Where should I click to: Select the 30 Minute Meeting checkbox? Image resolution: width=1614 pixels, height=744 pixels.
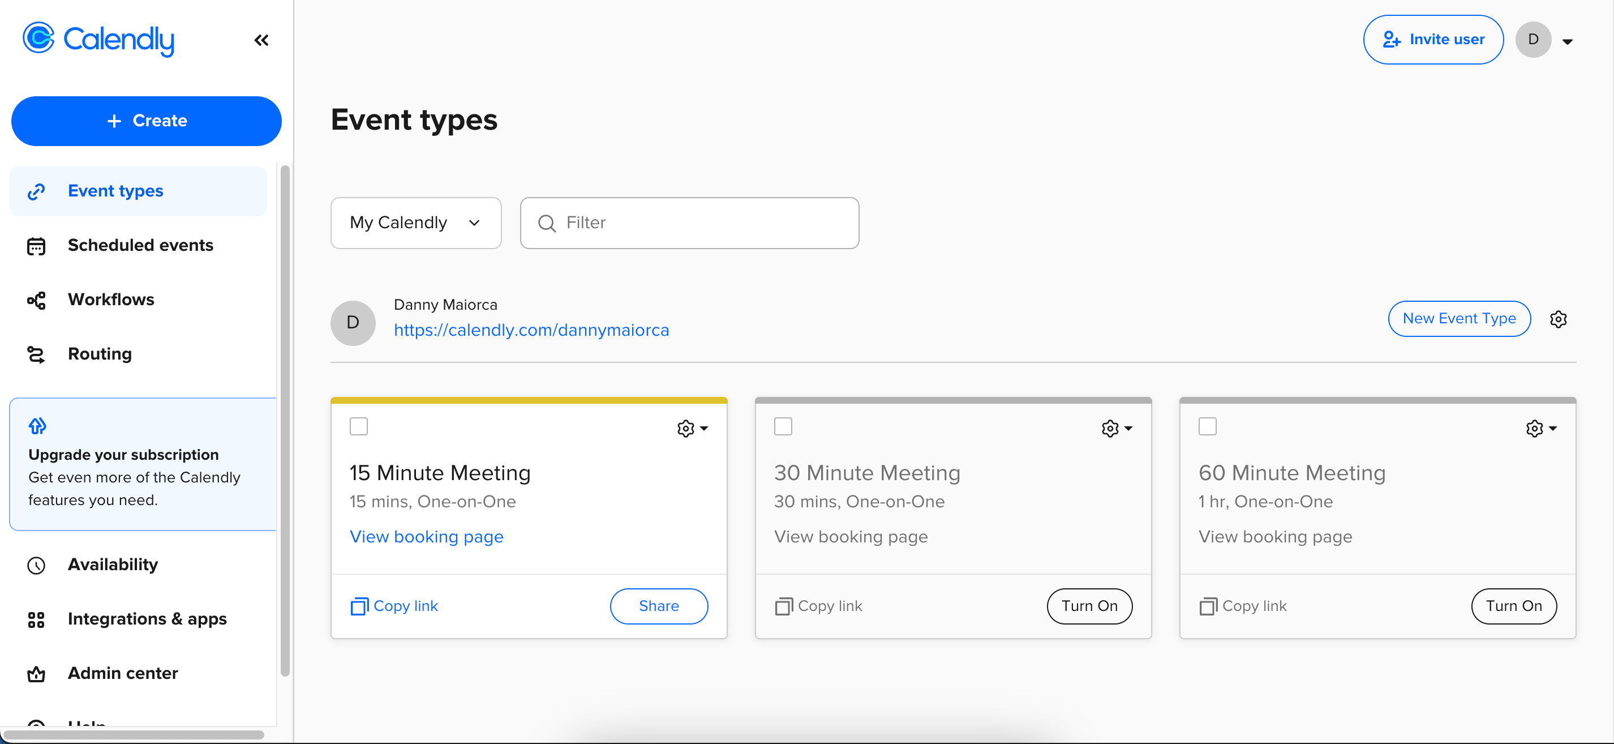pos(783,427)
